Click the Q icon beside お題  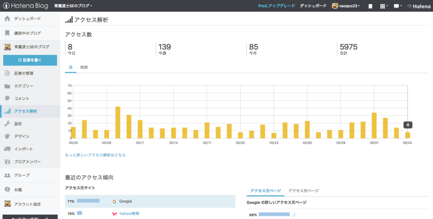coord(8,190)
